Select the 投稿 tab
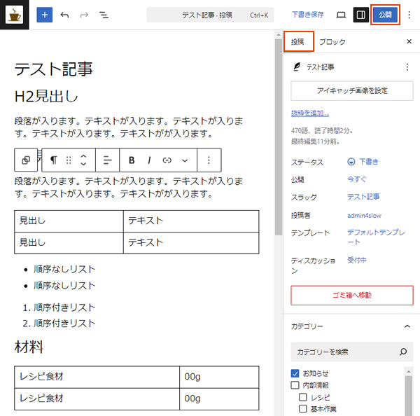 (x=298, y=42)
